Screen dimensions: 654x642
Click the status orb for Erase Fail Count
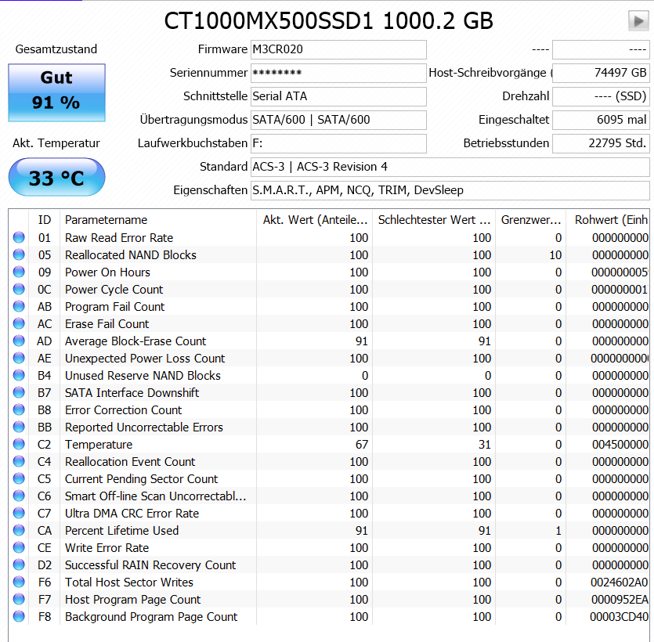(19, 324)
